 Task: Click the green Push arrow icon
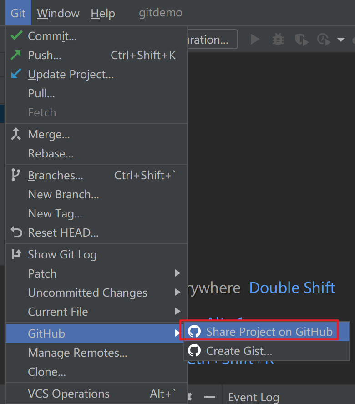[x=16, y=55]
